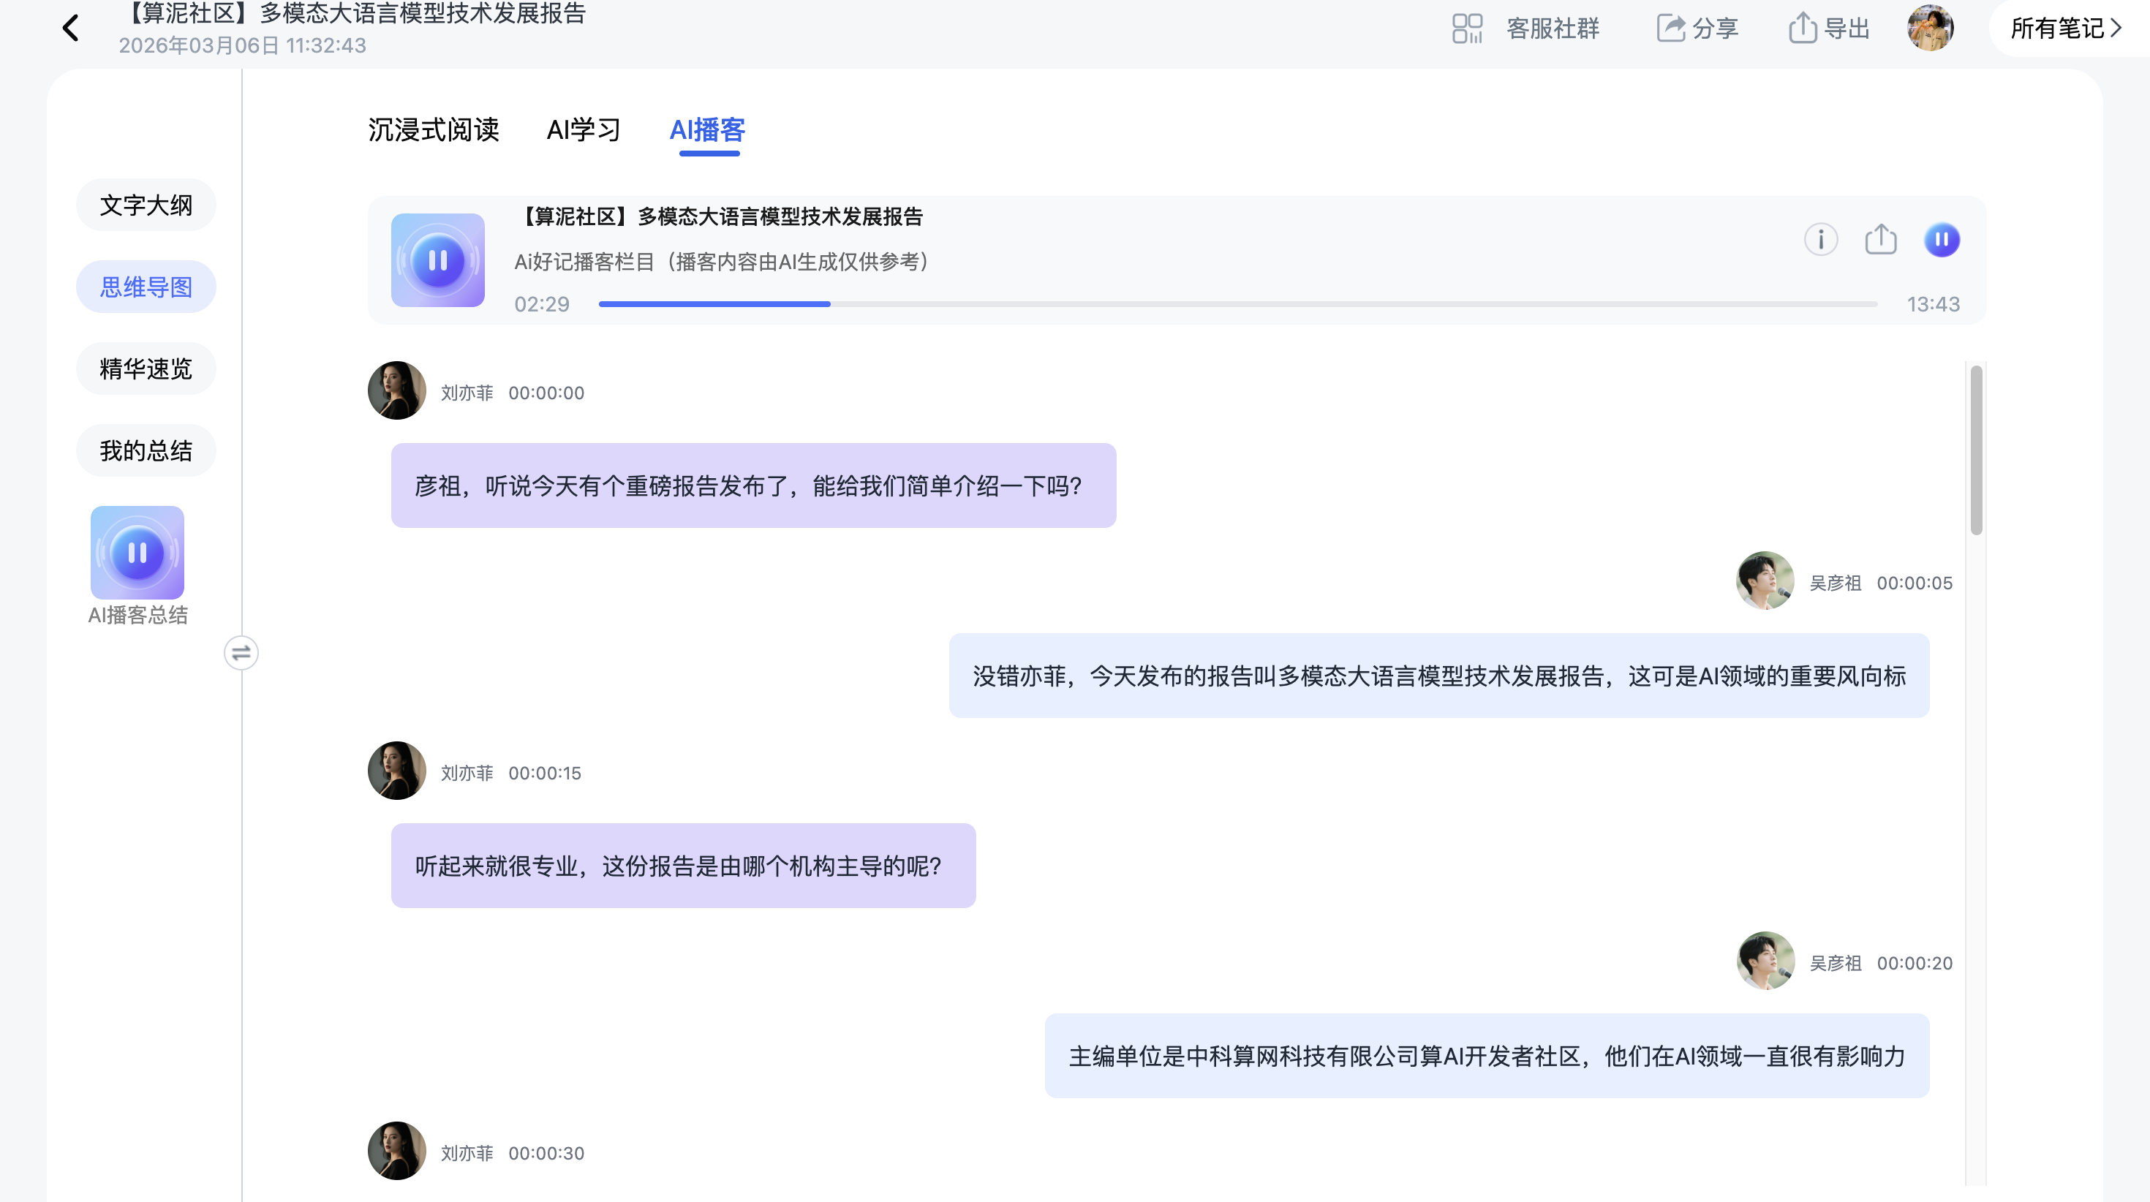Open the 客服社群 QR code icon
This screenshot has height=1202, width=2150.
[x=1466, y=29]
